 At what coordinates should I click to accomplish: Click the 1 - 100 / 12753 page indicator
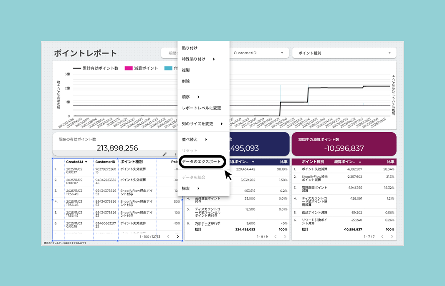(x=150, y=236)
